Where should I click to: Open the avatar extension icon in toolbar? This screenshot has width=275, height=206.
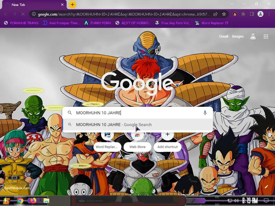tap(235, 14)
